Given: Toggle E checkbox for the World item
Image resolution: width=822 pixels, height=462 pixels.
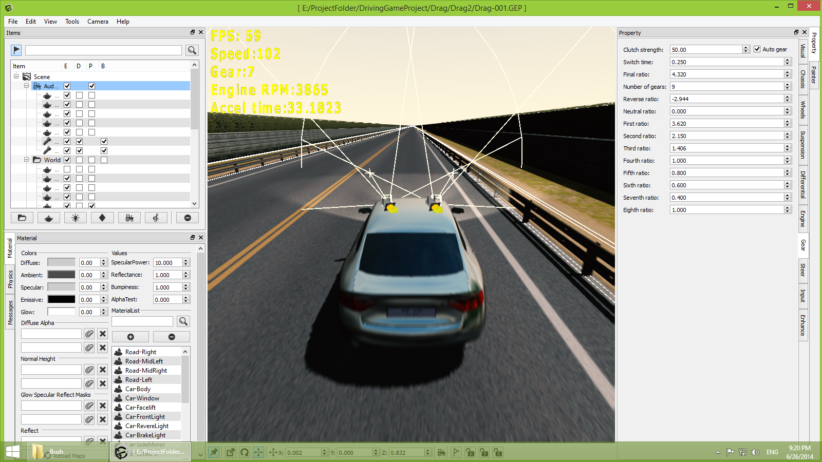Looking at the screenshot, I should tap(67, 160).
